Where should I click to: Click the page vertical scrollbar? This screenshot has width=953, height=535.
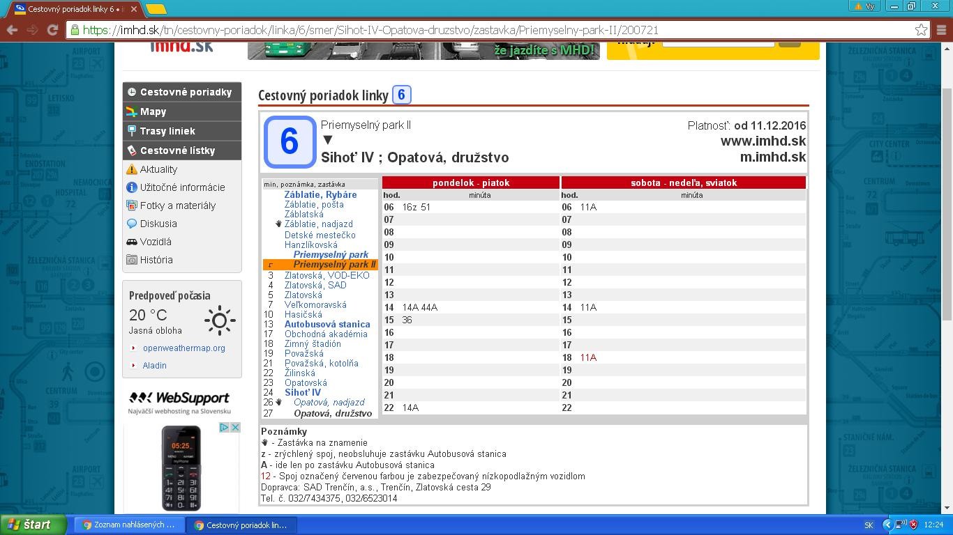(x=947, y=202)
